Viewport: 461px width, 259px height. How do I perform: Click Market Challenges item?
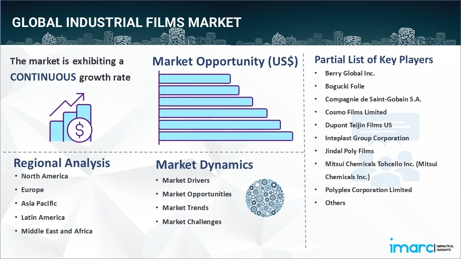point(192,222)
